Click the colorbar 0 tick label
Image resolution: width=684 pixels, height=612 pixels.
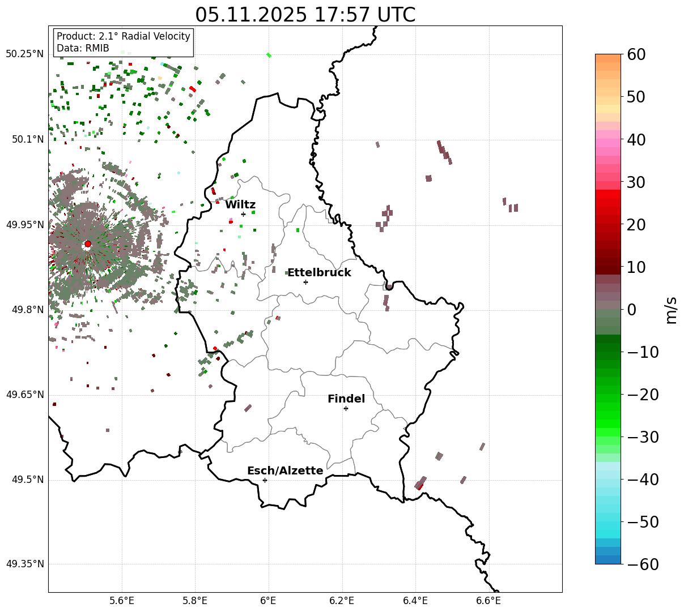click(631, 310)
